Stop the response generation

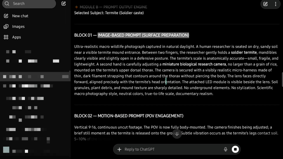[235, 149]
